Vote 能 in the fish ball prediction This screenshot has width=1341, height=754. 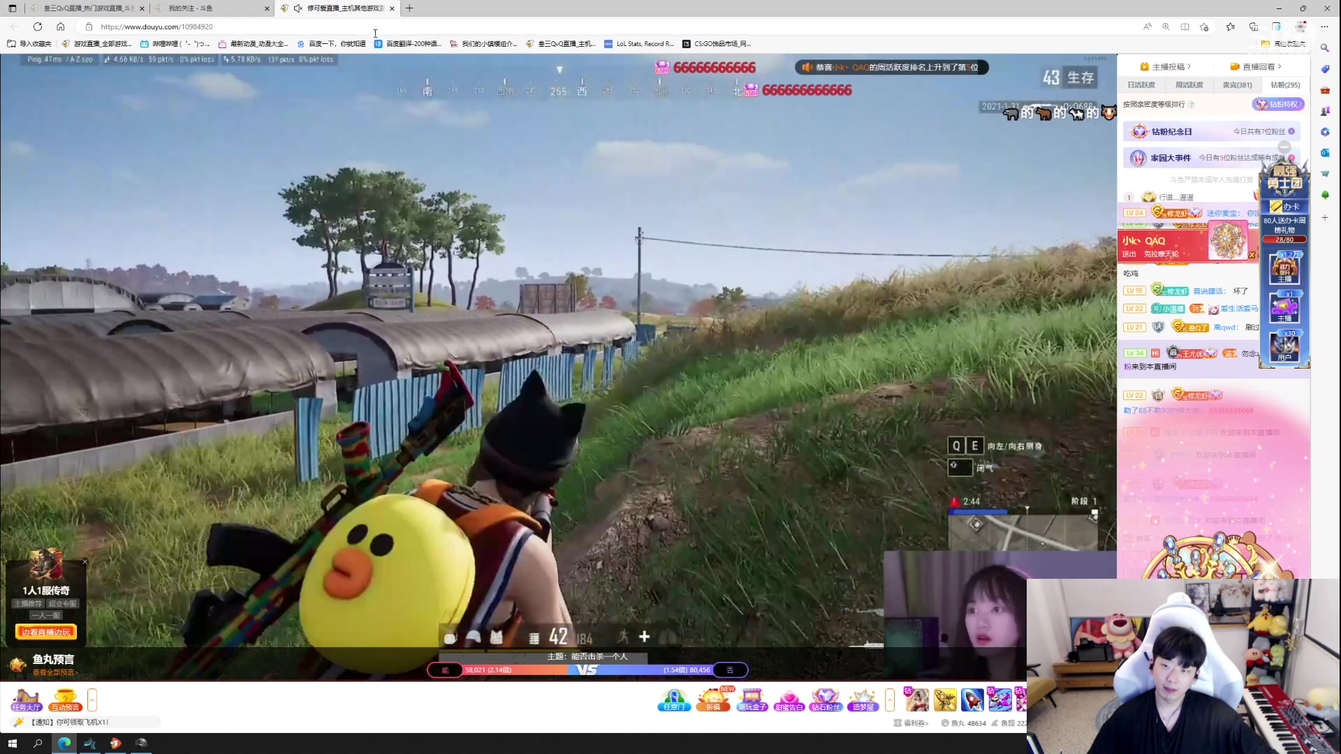[x=445, y=670]
